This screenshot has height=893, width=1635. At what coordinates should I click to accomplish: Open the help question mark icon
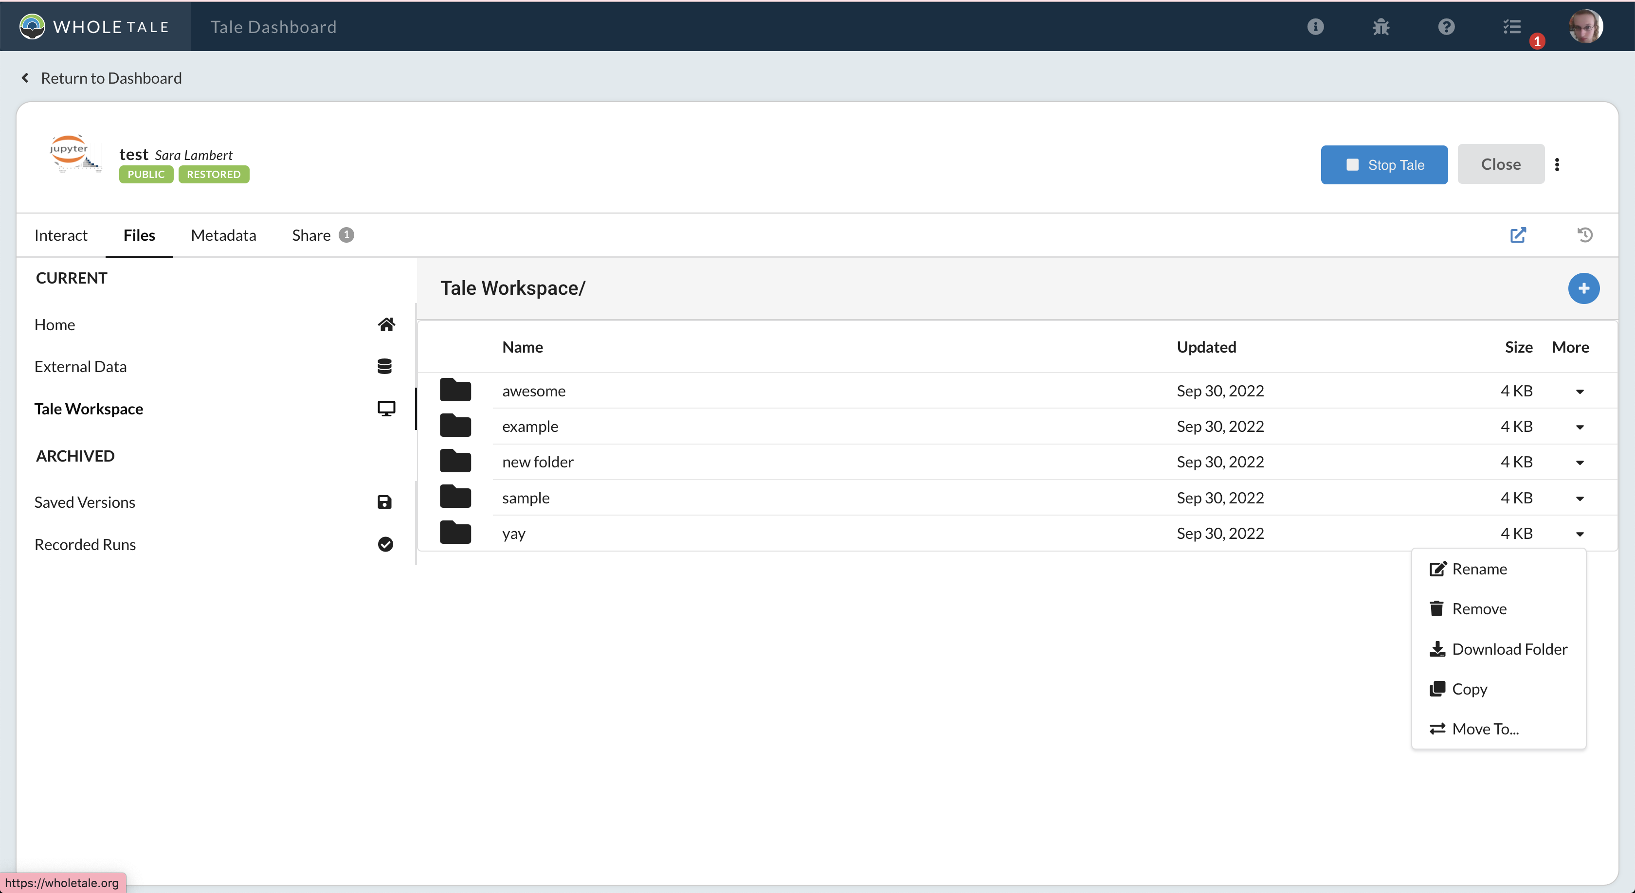(x=1447, y=27)
